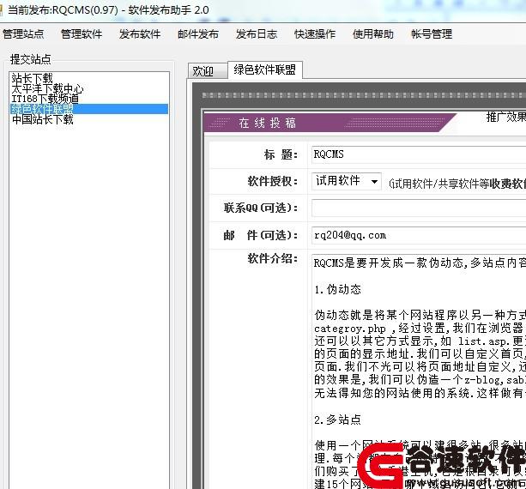Screen dimensions: 526x489
Task: Open the 邮件发布 menu
Action: point(198,33)
